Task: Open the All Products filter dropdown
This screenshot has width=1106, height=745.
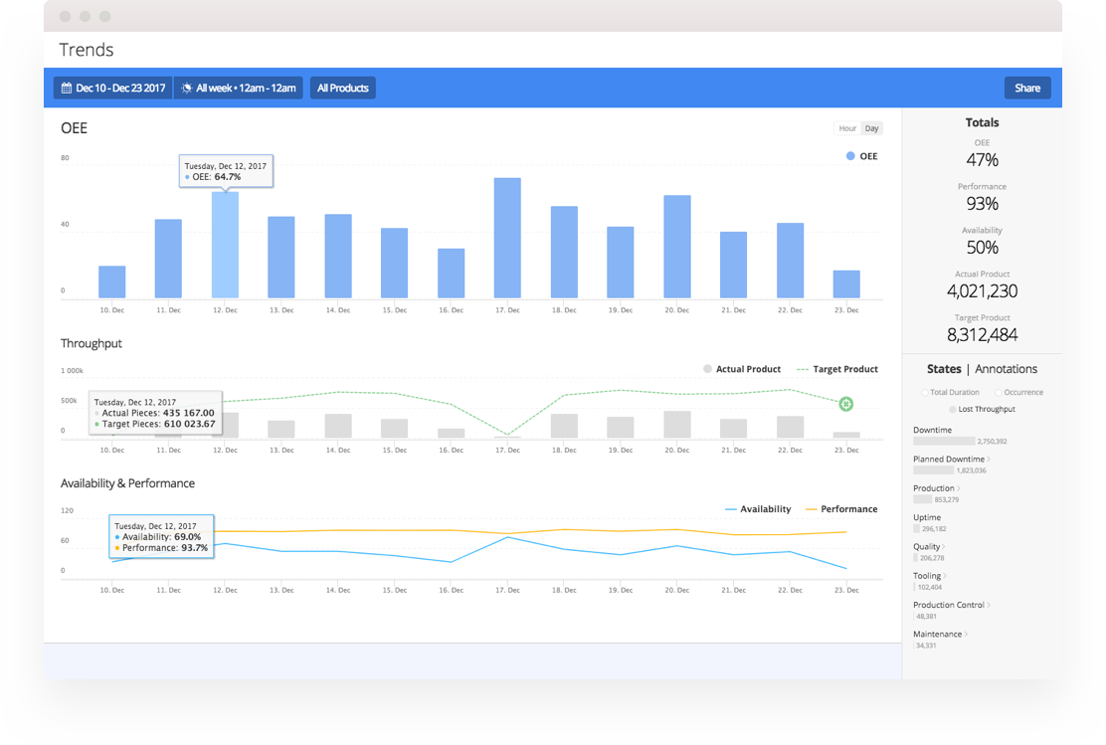Action: point(342,89)
